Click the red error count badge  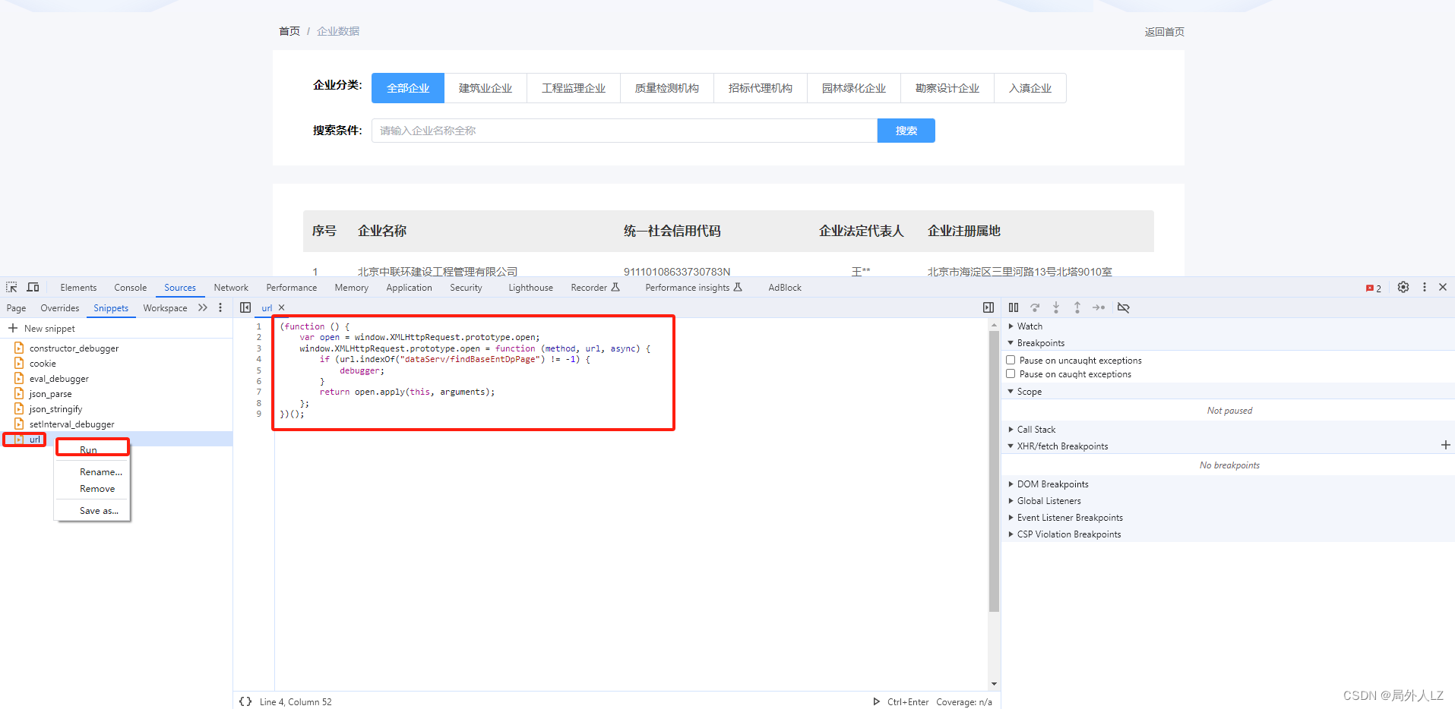(x=1374, y=288)
